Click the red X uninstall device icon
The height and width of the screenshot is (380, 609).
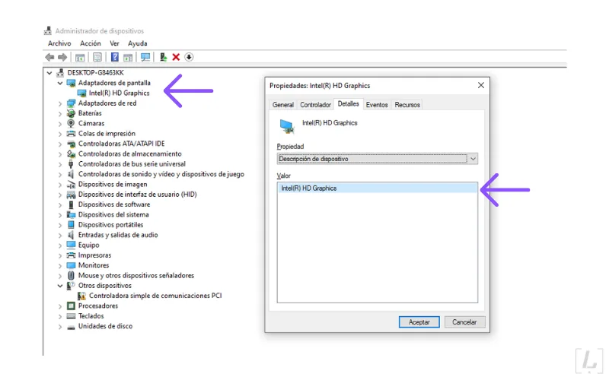[x=176, y=57]
